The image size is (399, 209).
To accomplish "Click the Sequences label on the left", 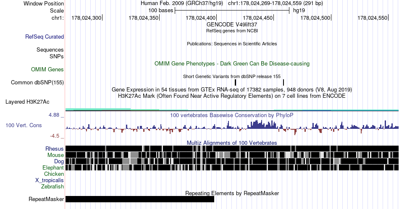I will pyautogui.click(x=50, y=50).
